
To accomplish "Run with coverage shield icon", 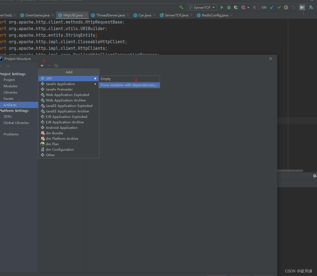I will [x=236, y=7].
